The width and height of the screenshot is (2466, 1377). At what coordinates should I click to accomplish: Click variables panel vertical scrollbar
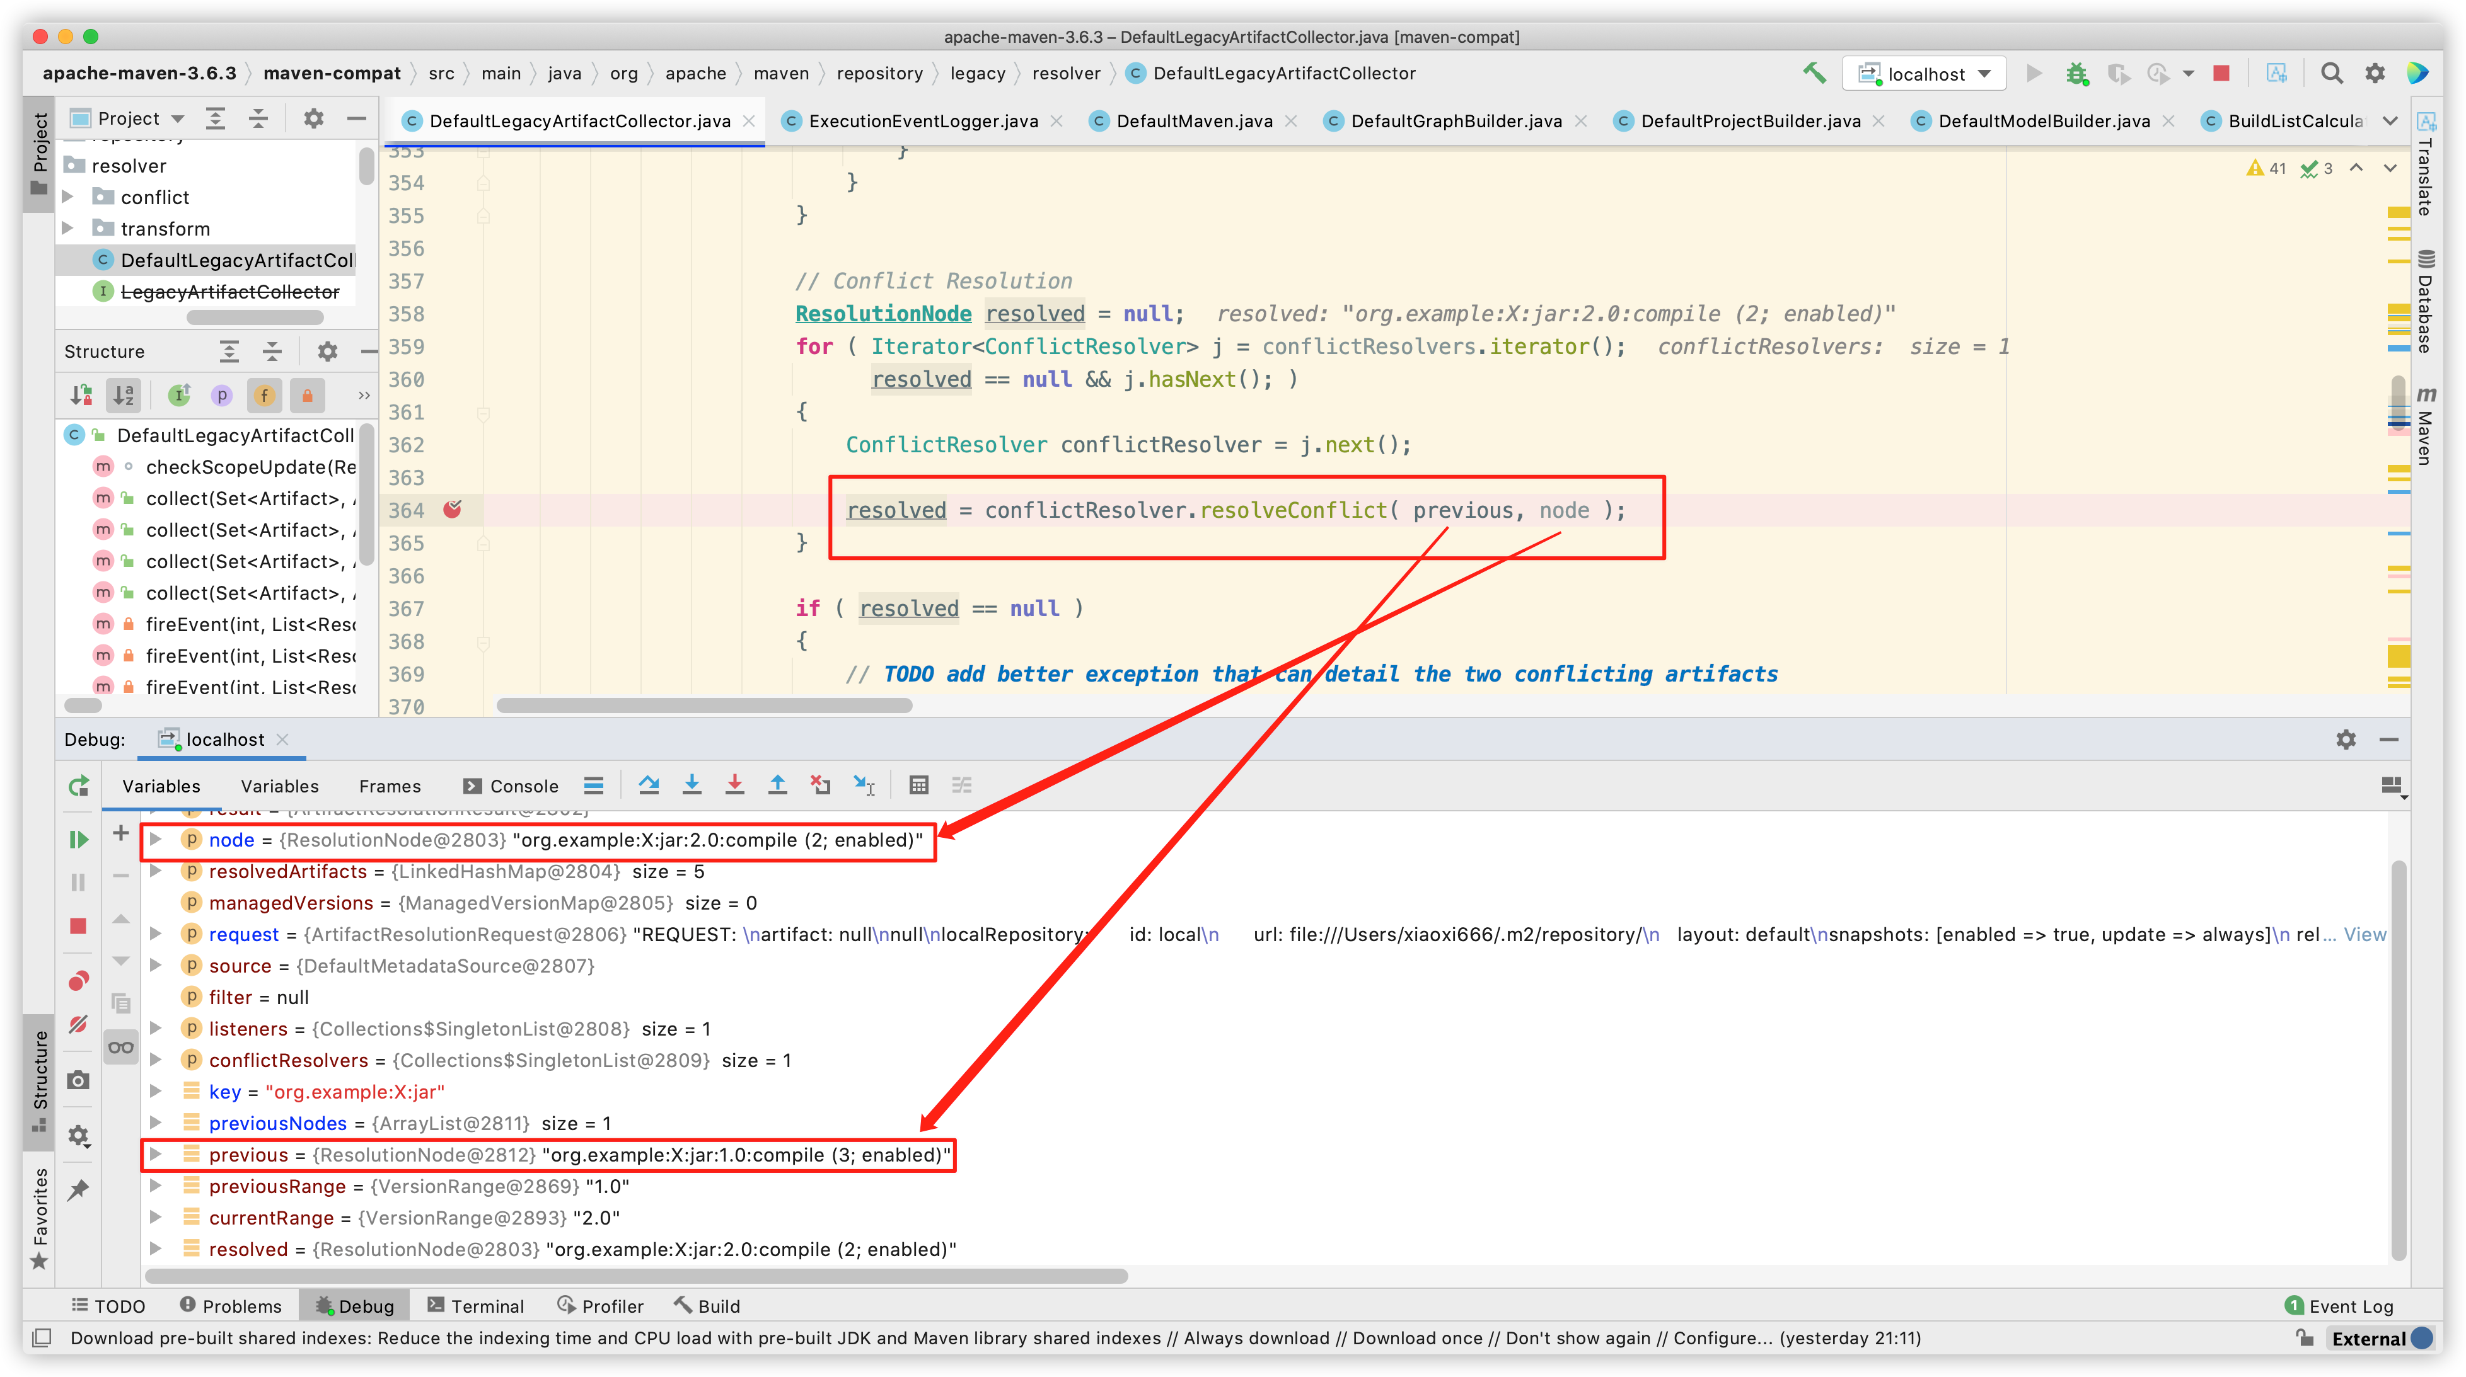tap(2398, 1060)
